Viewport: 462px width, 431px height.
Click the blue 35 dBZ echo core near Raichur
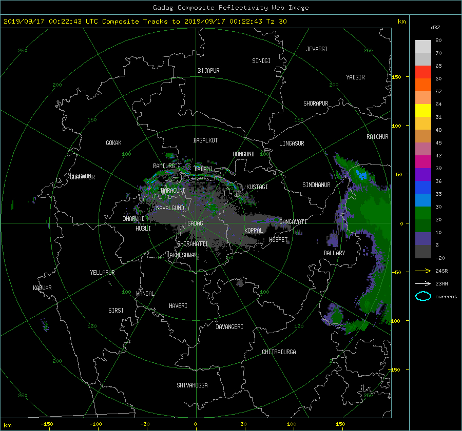click(x=361, y=175)
